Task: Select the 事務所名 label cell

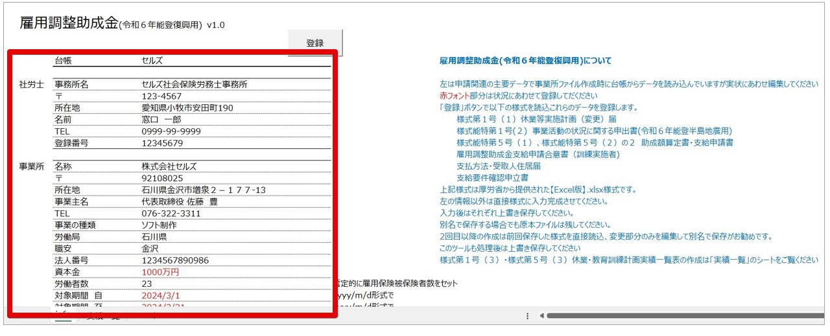Action: pos(71,84)
